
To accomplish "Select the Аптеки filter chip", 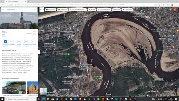I will coord(116,10).
